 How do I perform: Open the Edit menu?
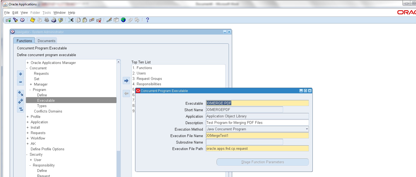tap(15, 13)
